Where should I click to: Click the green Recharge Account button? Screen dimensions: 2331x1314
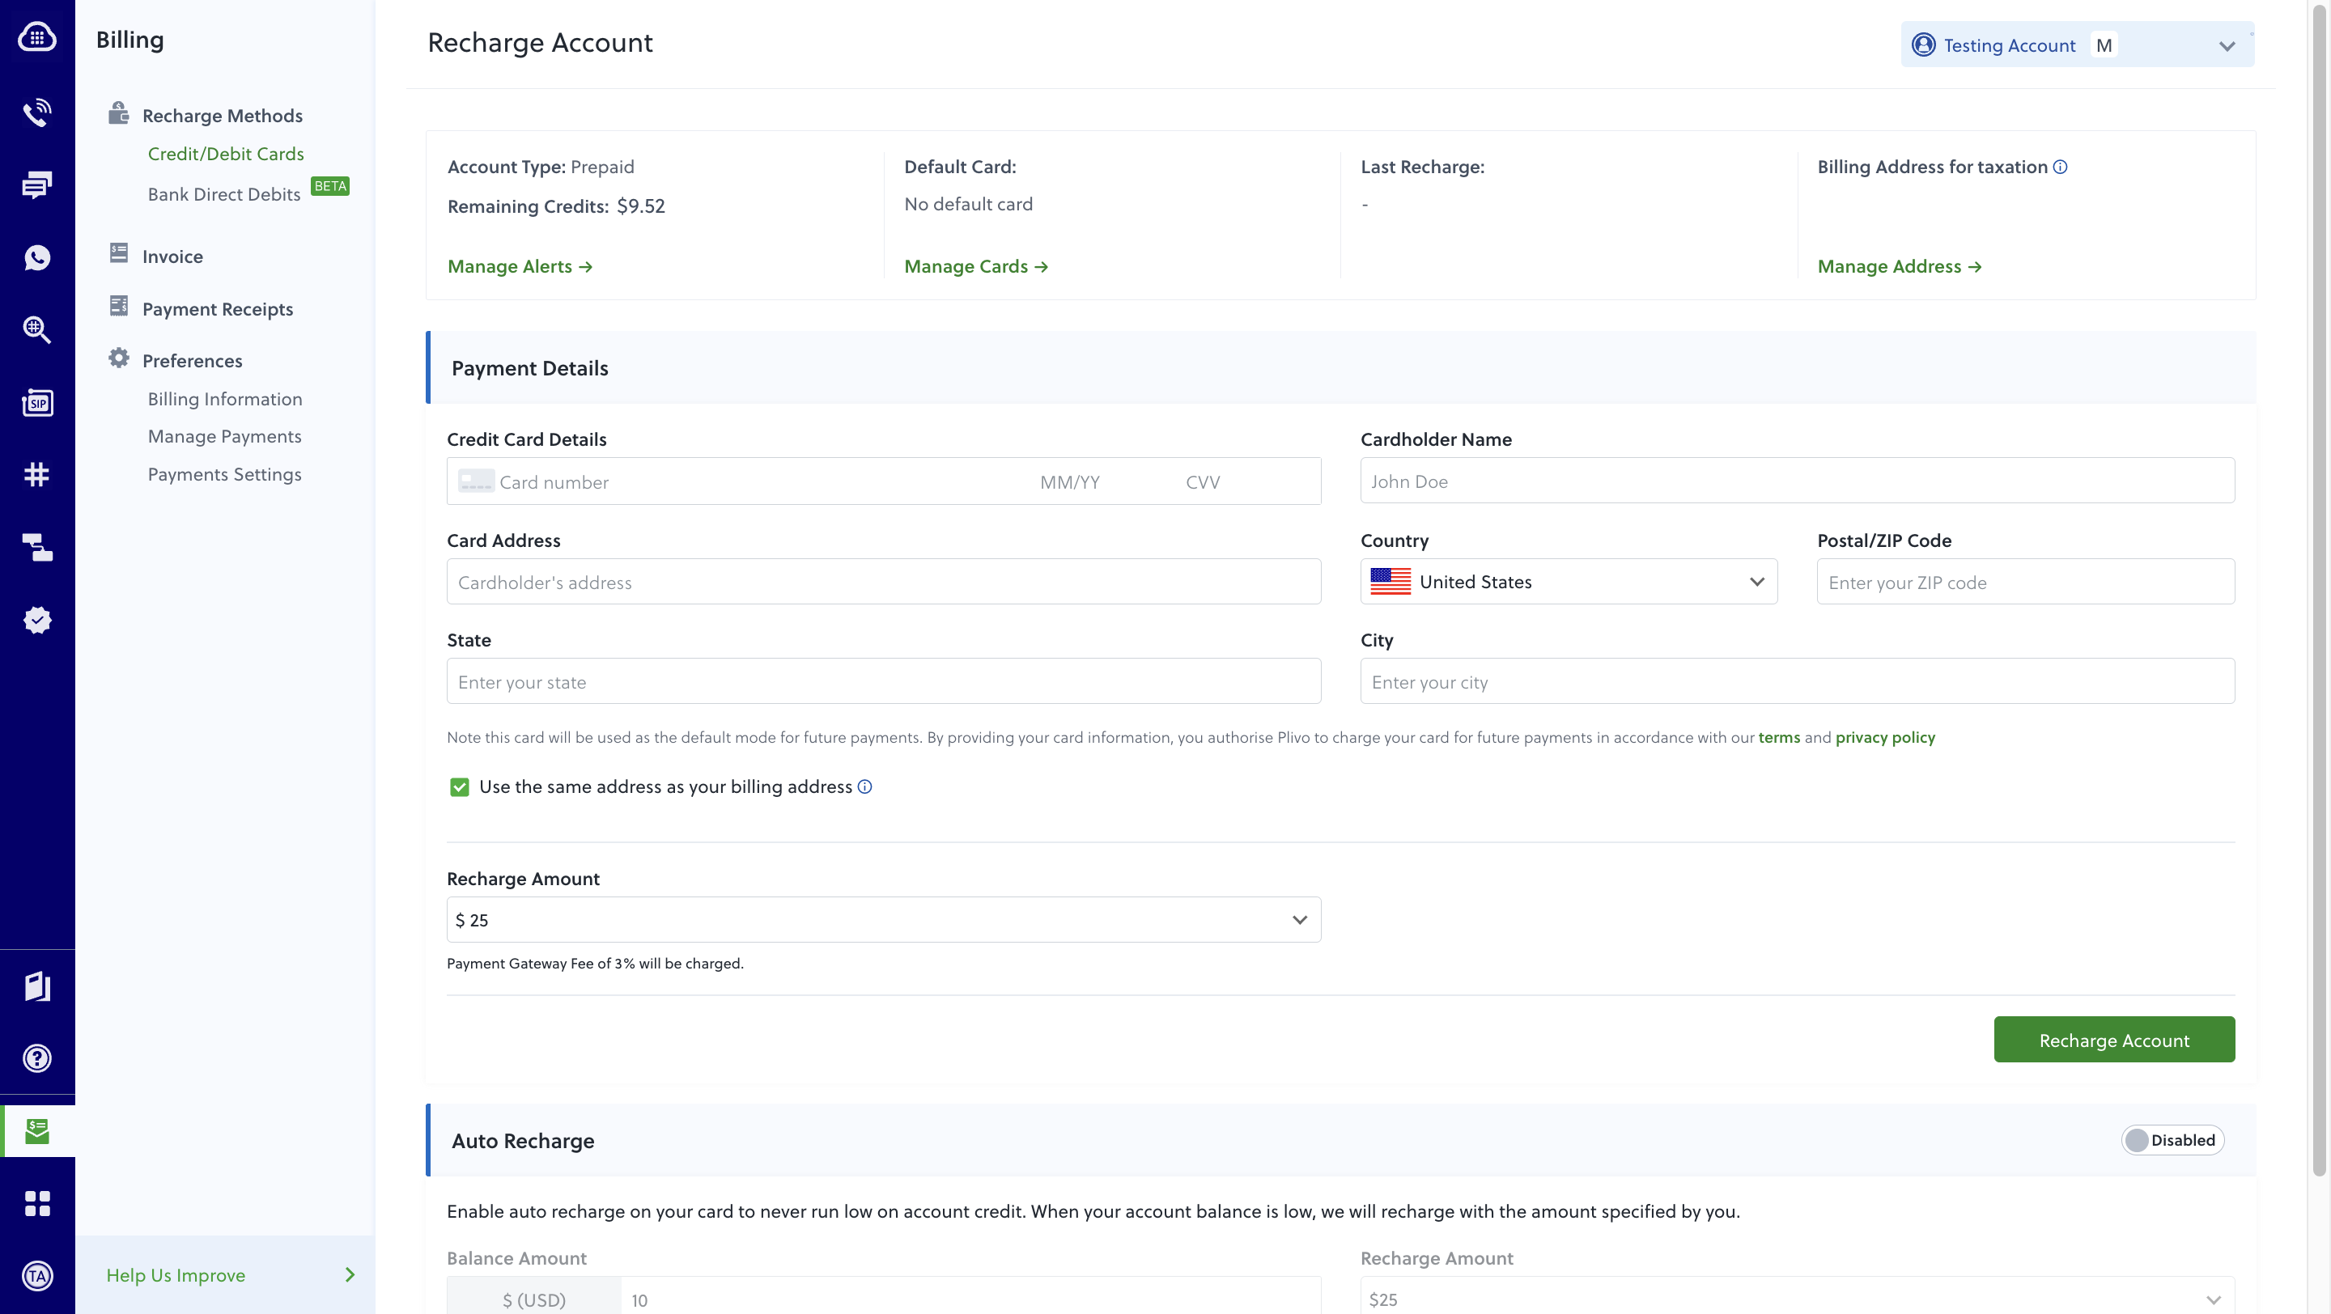[x=2114, y=1040]
